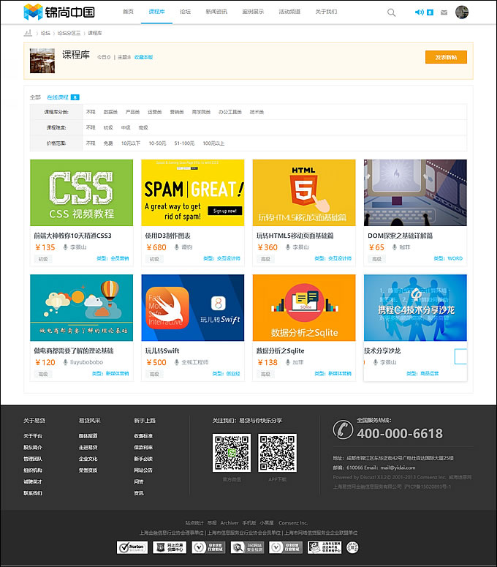Click the CSS 视频教程 course thumbnail
This screenshot has height=567, width=497.
coord(81,192)
